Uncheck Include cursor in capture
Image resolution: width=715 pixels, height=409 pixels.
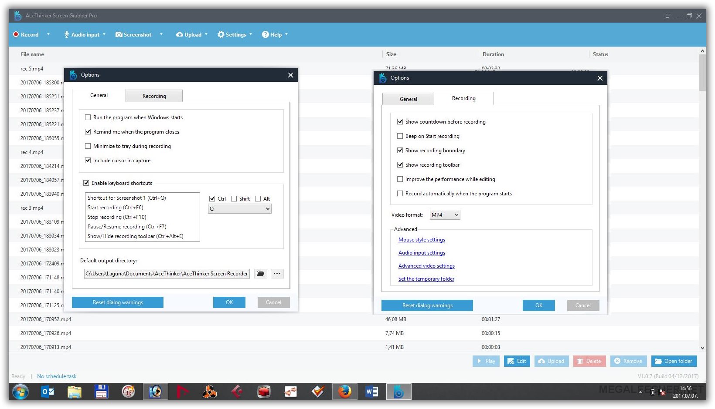(x=88, y=161)
